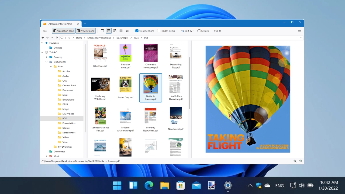Enable the Hidden items checkbox
This screenshot has height=194, width=345.
click(159, 31)
